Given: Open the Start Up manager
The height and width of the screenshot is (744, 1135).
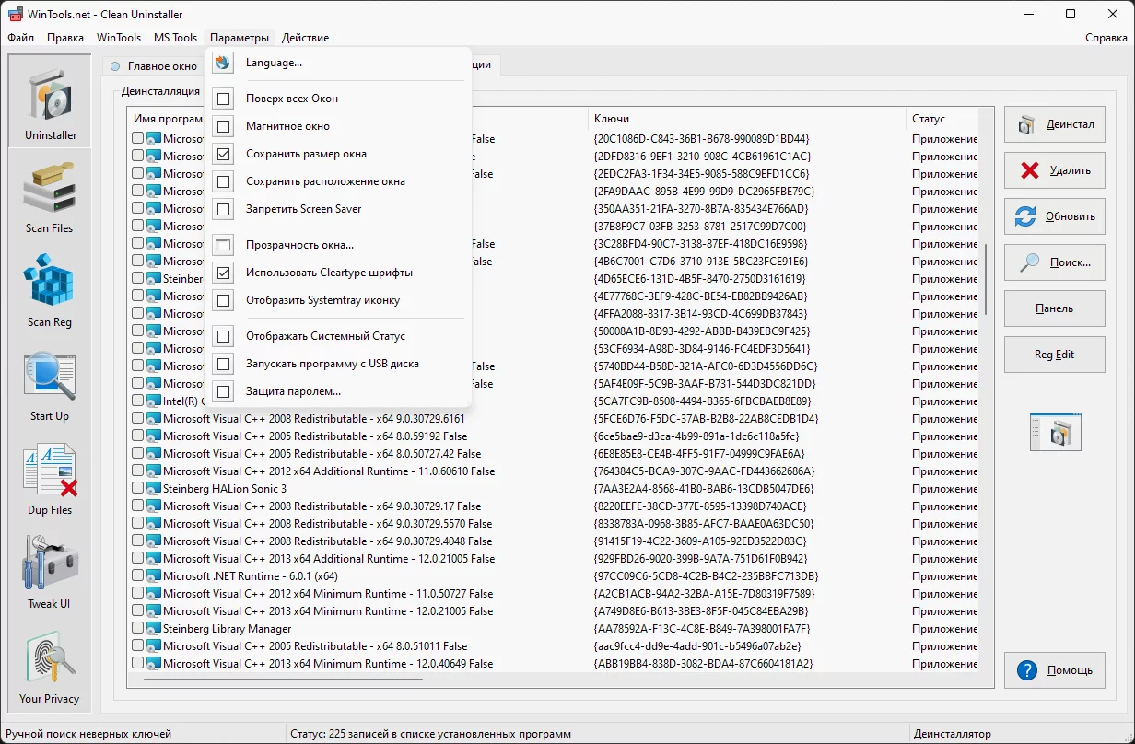Looking at the screenshot, I should pos(50,385).
